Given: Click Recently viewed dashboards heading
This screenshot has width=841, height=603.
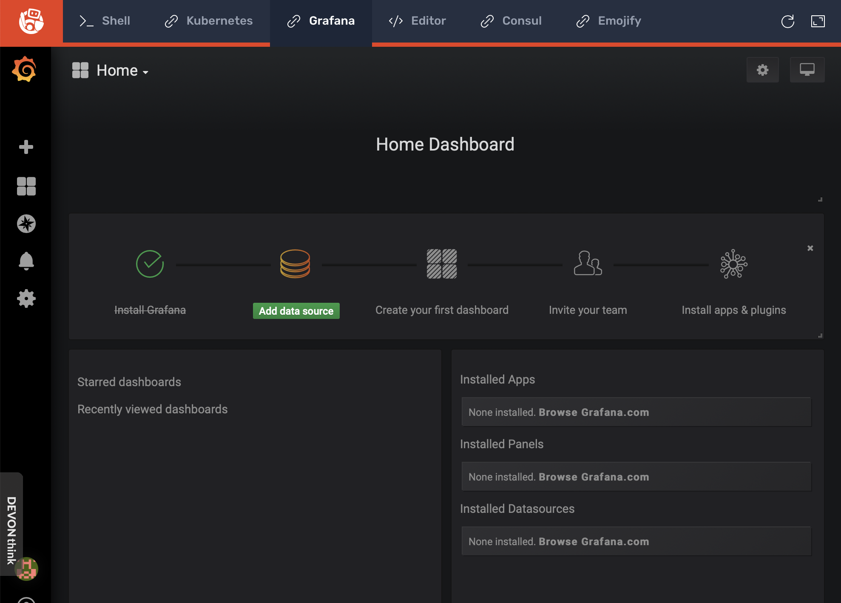Looking at the screenshot, I should tap(152, 409).
